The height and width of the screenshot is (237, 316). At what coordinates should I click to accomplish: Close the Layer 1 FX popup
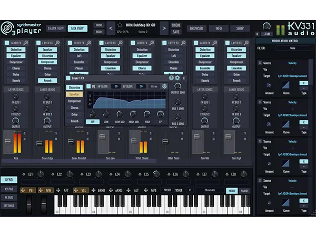point(184,78)
